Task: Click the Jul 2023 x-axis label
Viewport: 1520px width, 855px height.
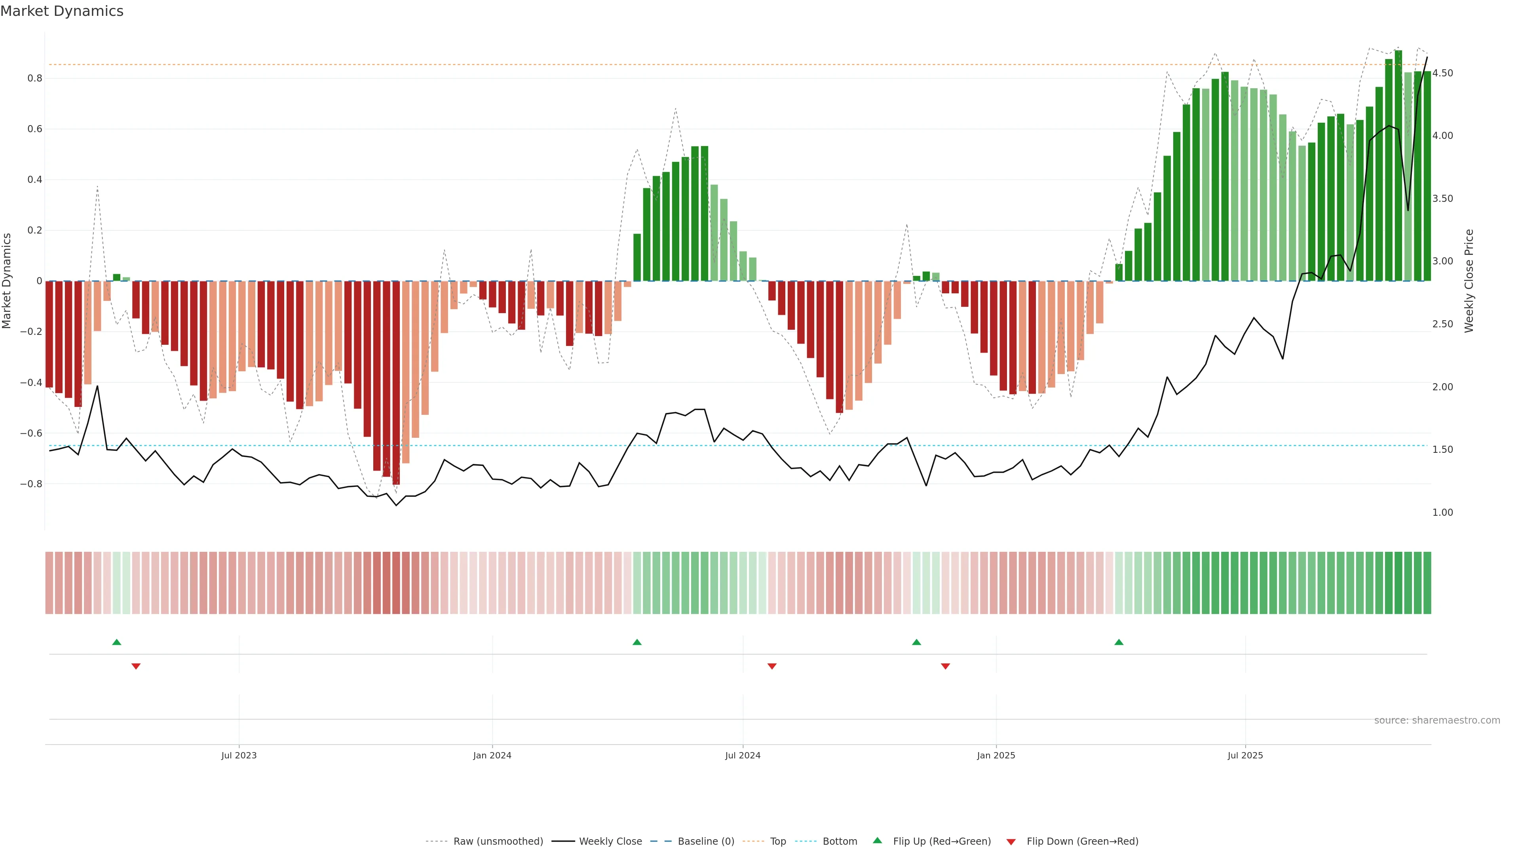Action: tap(239, 755)
